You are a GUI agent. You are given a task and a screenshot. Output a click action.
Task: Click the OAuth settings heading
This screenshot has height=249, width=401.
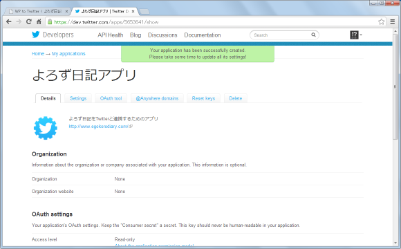tap(52, 214)
